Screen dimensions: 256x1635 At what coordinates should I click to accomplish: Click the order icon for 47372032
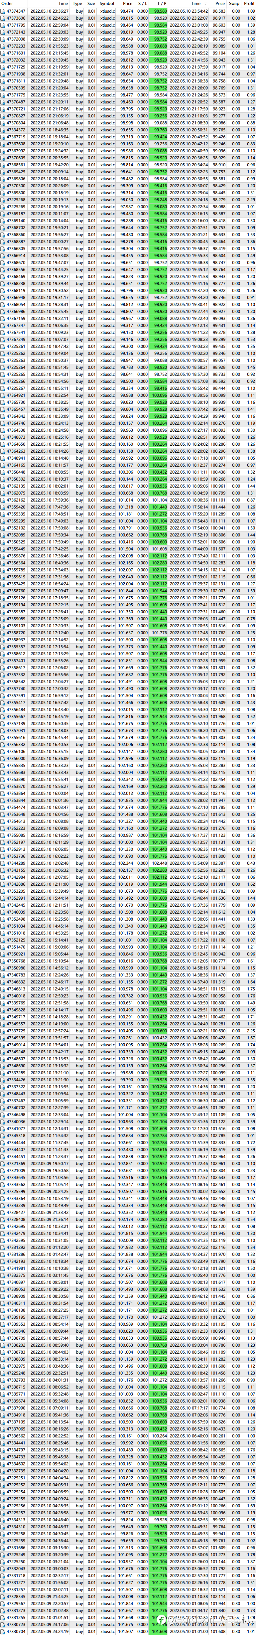tap(3, 60)
